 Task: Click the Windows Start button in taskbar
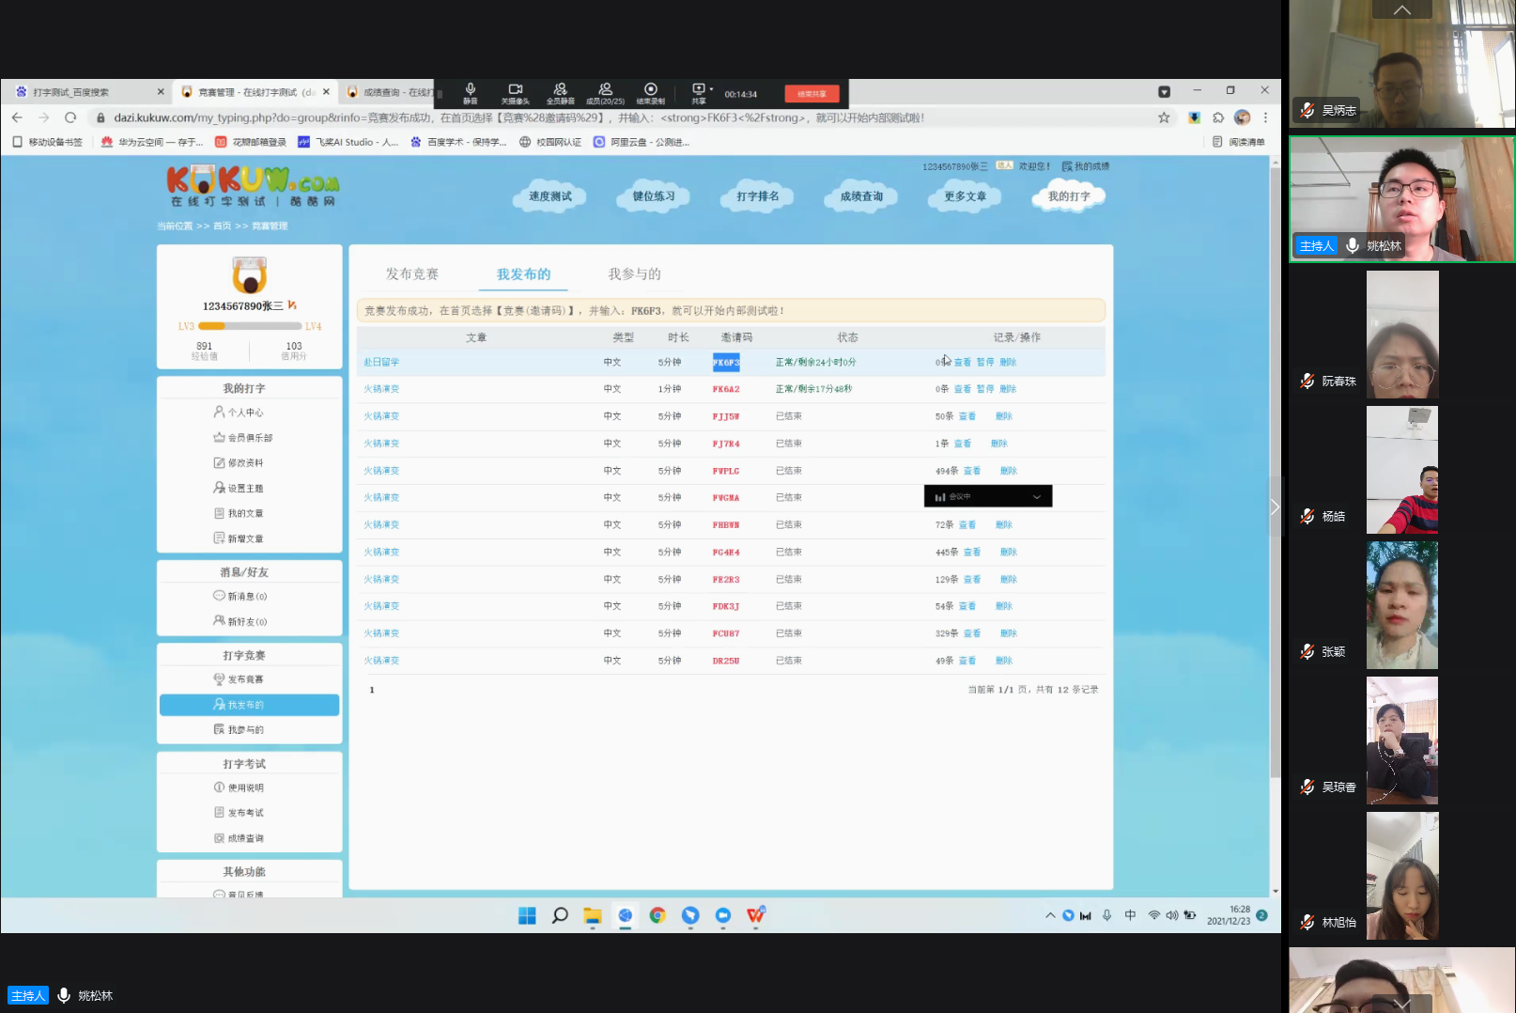point(527,915)
